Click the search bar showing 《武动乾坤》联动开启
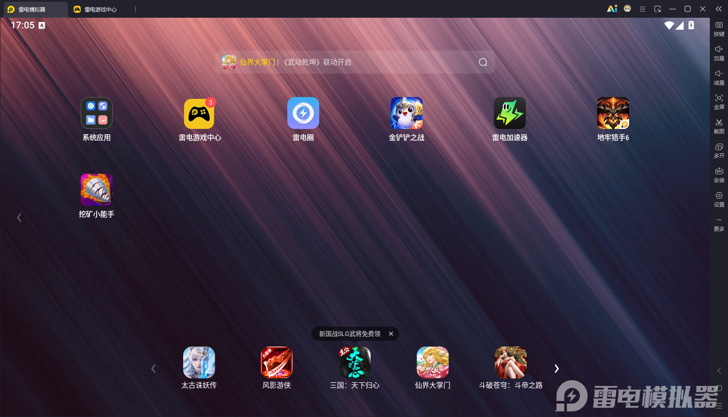Image resolution: width=728 pixels, height=417 pixels. click(x=355, y=62)
